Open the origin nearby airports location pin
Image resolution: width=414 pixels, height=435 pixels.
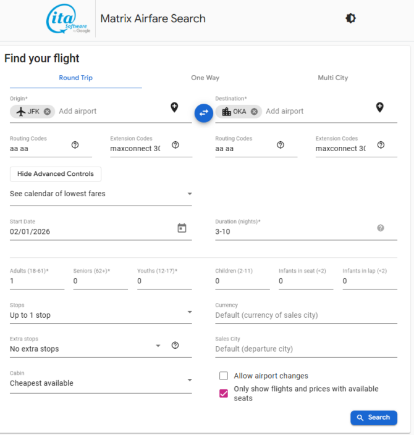(174, 107)
